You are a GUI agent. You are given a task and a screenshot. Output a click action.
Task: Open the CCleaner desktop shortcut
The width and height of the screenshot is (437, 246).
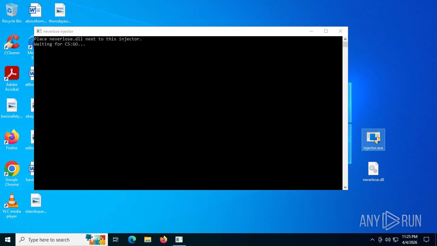[x=12, y=45]
